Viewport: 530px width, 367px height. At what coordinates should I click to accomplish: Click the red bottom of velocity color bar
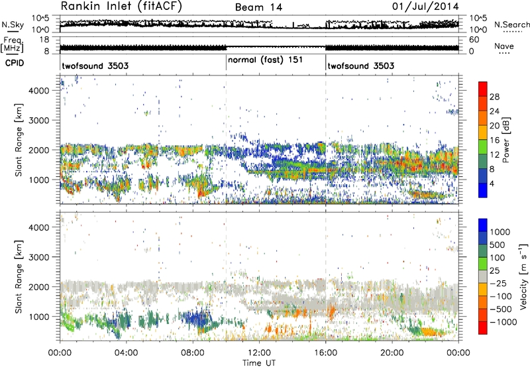coord(483,328)
